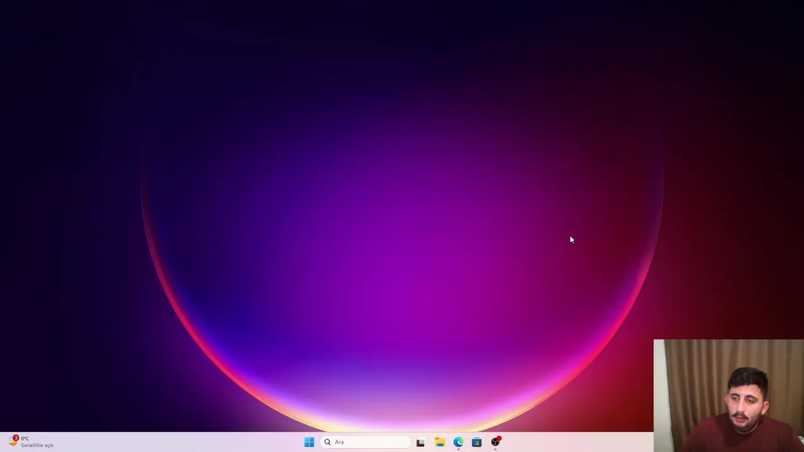This screenshot has height=452, width=804.
Task: Open Microsoft Store from taskbar
Action: [477, 443]
